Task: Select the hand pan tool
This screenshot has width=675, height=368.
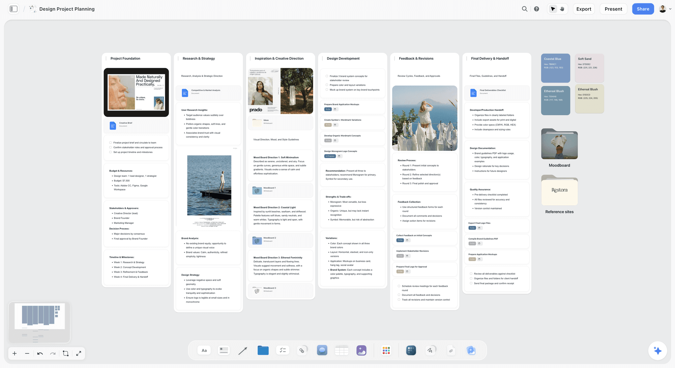Action: pos(562,9)
